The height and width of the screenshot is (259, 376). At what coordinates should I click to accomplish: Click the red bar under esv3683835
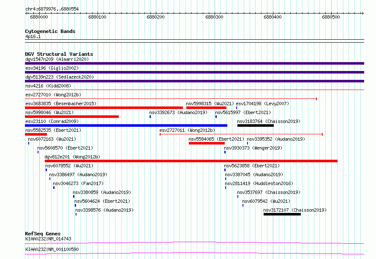coord(104,108)
